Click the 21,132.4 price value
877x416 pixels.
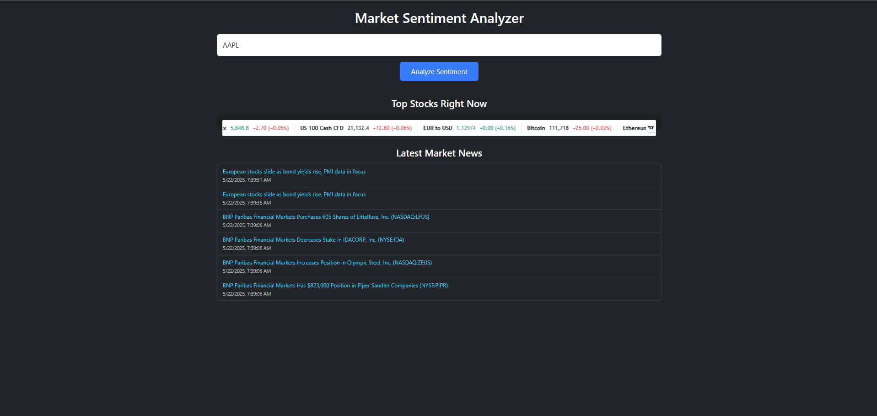(358, 128)
